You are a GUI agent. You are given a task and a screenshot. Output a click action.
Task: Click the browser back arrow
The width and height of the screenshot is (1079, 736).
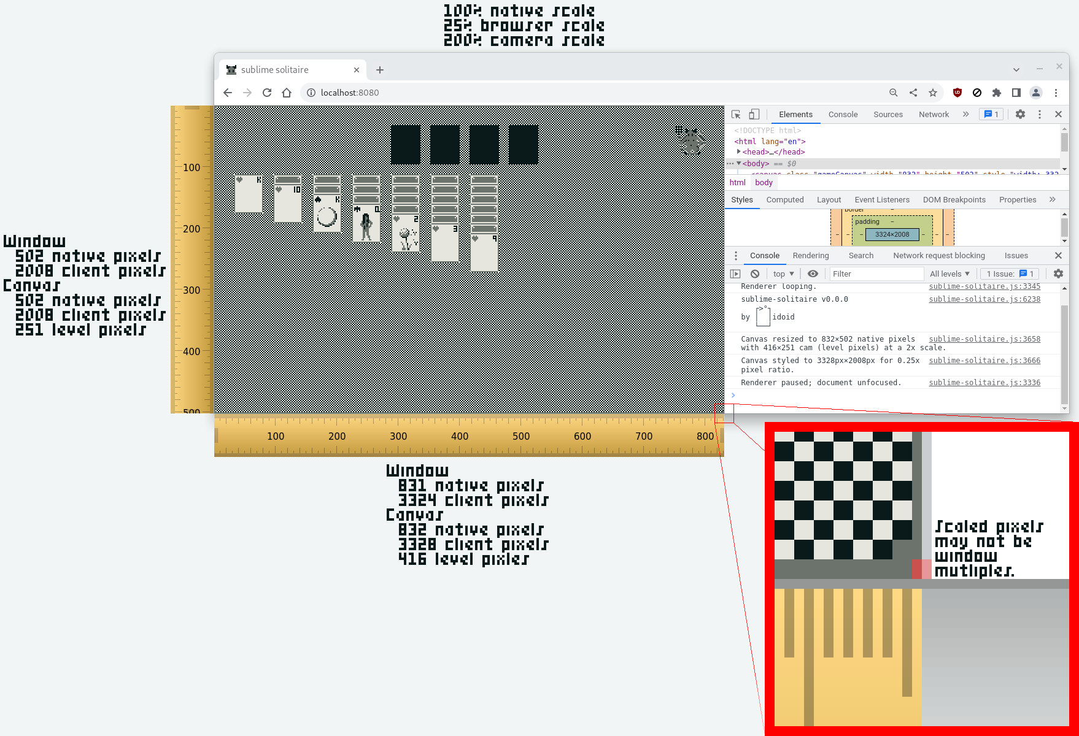point(228,93)
